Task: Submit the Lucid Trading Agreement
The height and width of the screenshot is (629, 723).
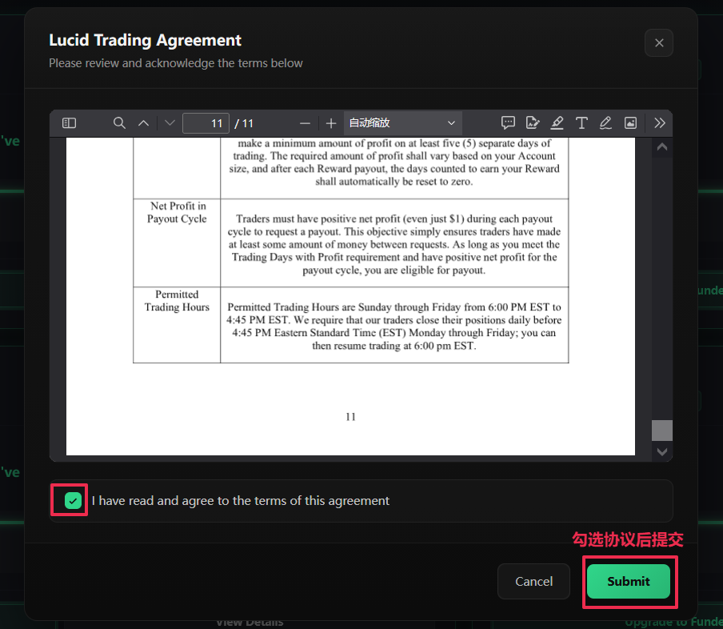Action: (628, 581)
